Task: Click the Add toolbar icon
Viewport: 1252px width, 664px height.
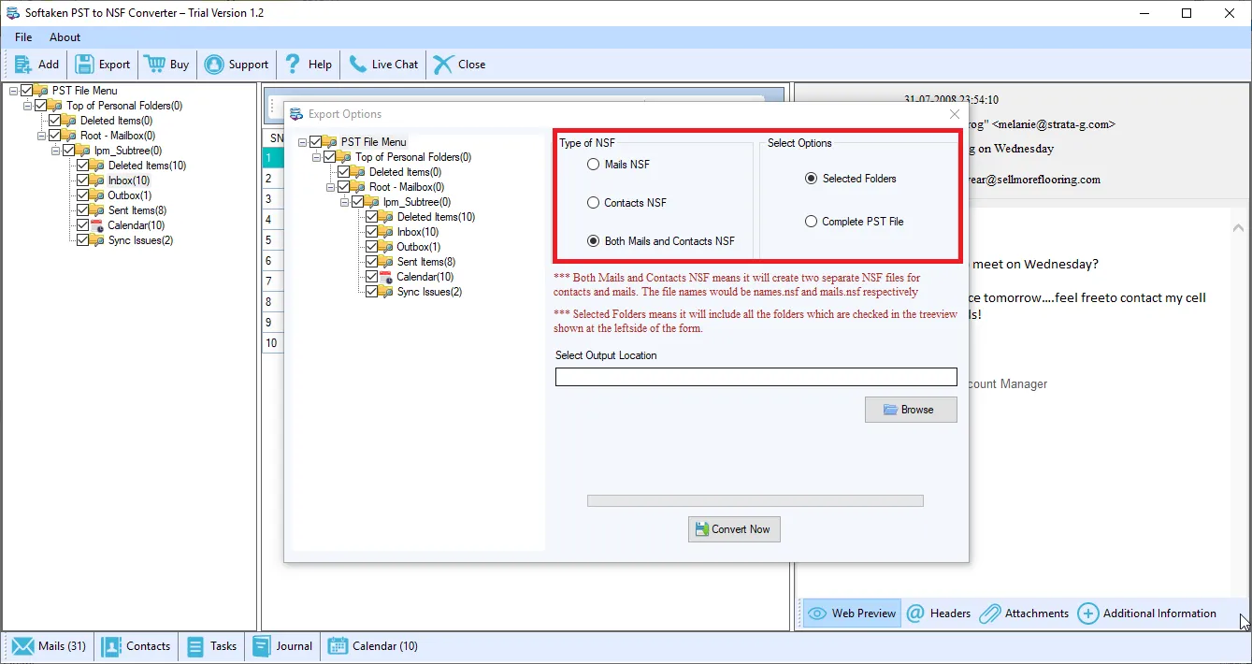Action: tap(23, 65)
